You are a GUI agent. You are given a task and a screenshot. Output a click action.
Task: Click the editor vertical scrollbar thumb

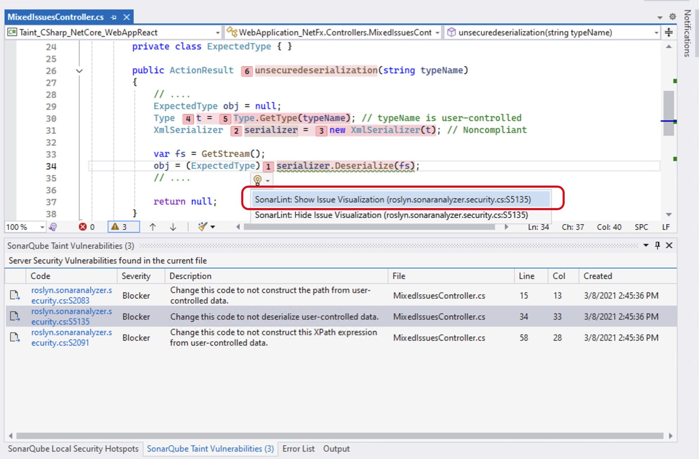pos(668,113)
